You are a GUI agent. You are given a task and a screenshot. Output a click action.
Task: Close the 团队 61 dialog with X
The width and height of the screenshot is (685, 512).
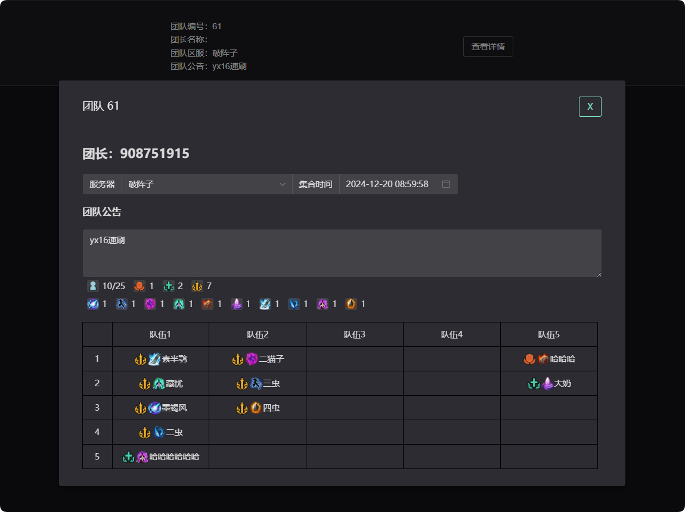tap(590, 107)
